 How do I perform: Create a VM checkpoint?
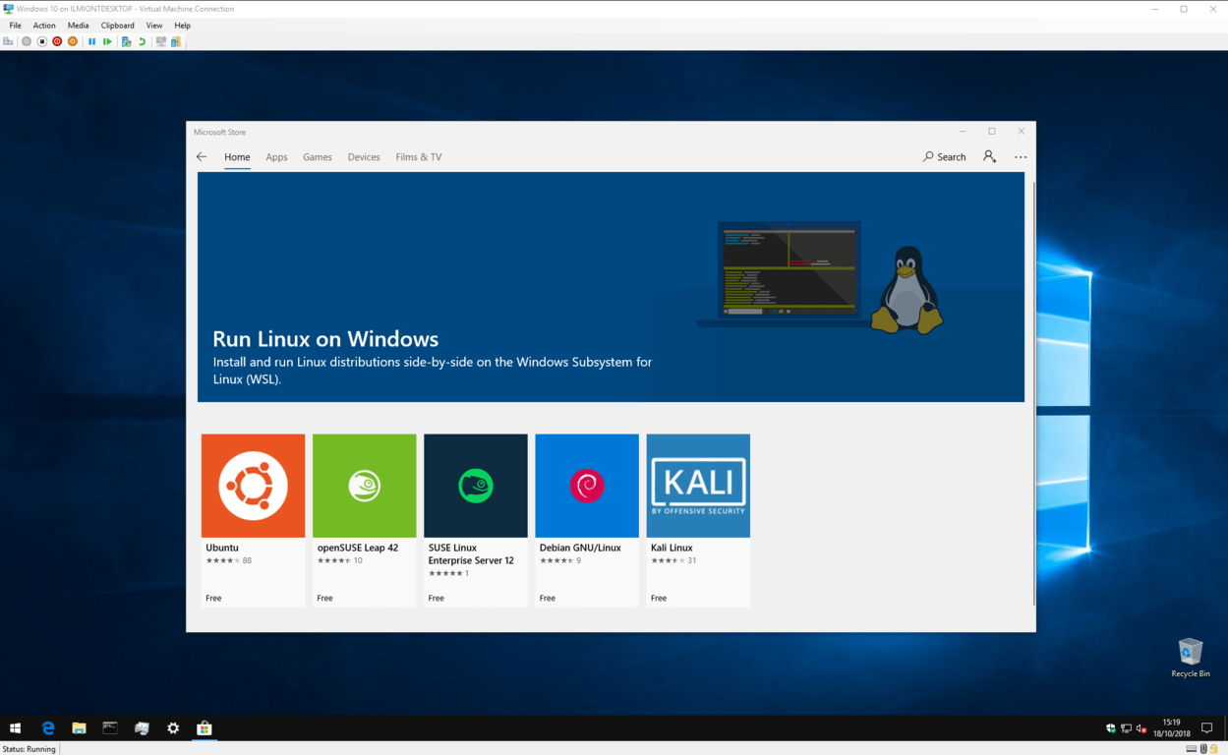coord(127,41)
